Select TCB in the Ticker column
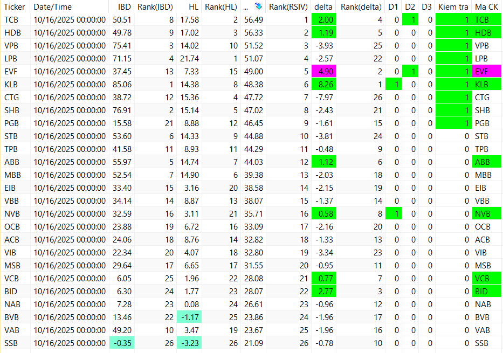The height and width of the screenshot is (353, 503). 11,20
